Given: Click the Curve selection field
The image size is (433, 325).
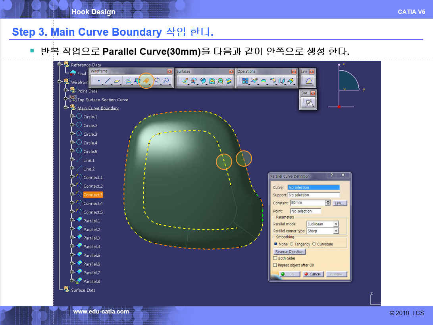Looking at the screenshot, I should tap(314, 187).
